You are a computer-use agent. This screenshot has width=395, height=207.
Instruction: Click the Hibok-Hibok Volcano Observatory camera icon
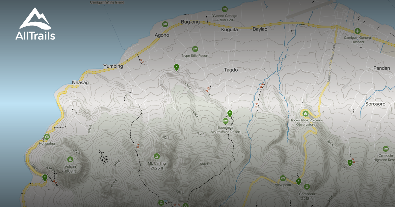click(305, 114)
